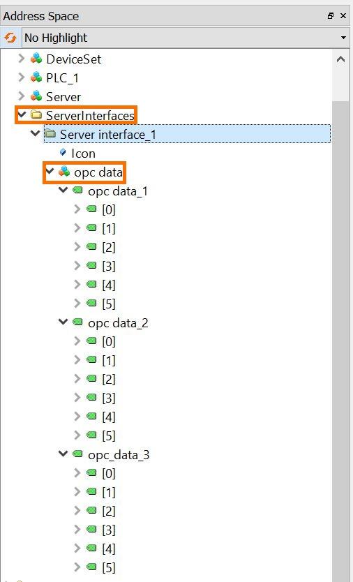Click green icon of [5] under opc data_2

(x=91, y=435)
